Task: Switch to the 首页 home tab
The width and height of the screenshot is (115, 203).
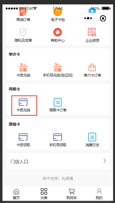Action: pos(16,194)
